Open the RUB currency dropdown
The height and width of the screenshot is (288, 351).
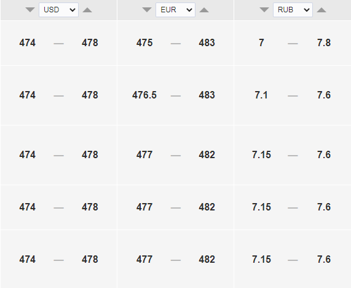(x=293, y=10)
